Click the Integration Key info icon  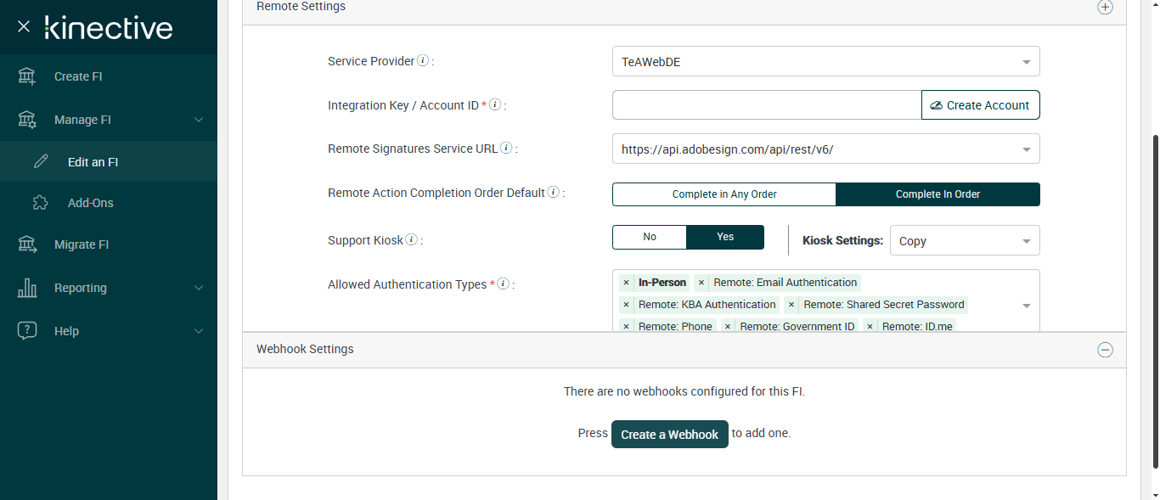click(x=495, y=105)
